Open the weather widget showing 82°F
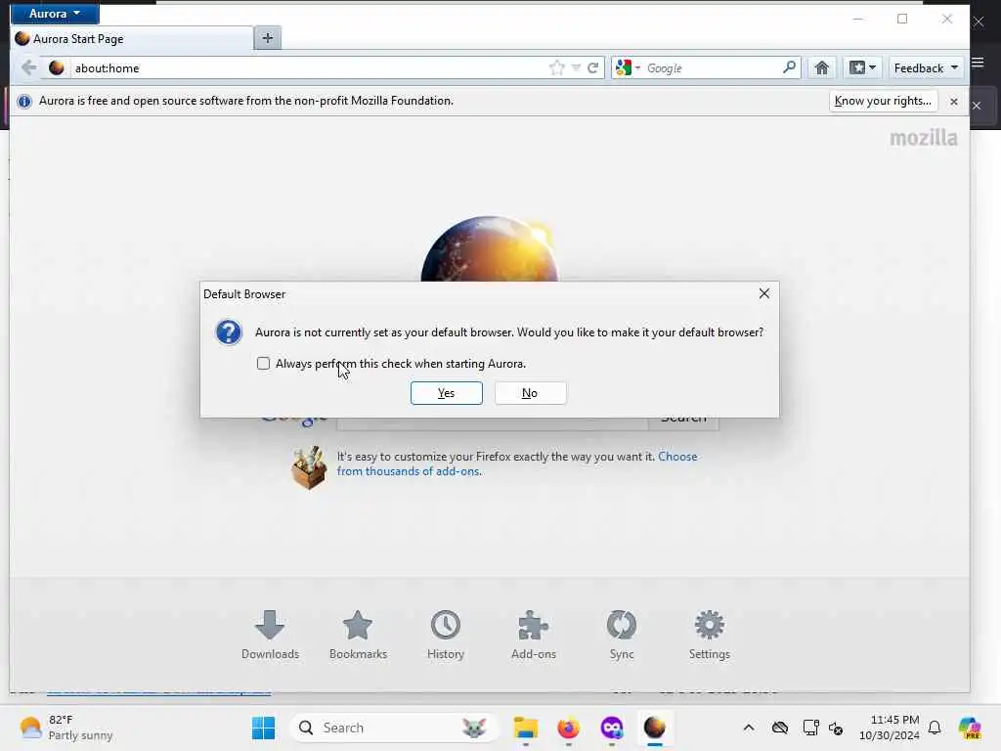The width and height of the screenshot is (1001, 751). (66, 728)
